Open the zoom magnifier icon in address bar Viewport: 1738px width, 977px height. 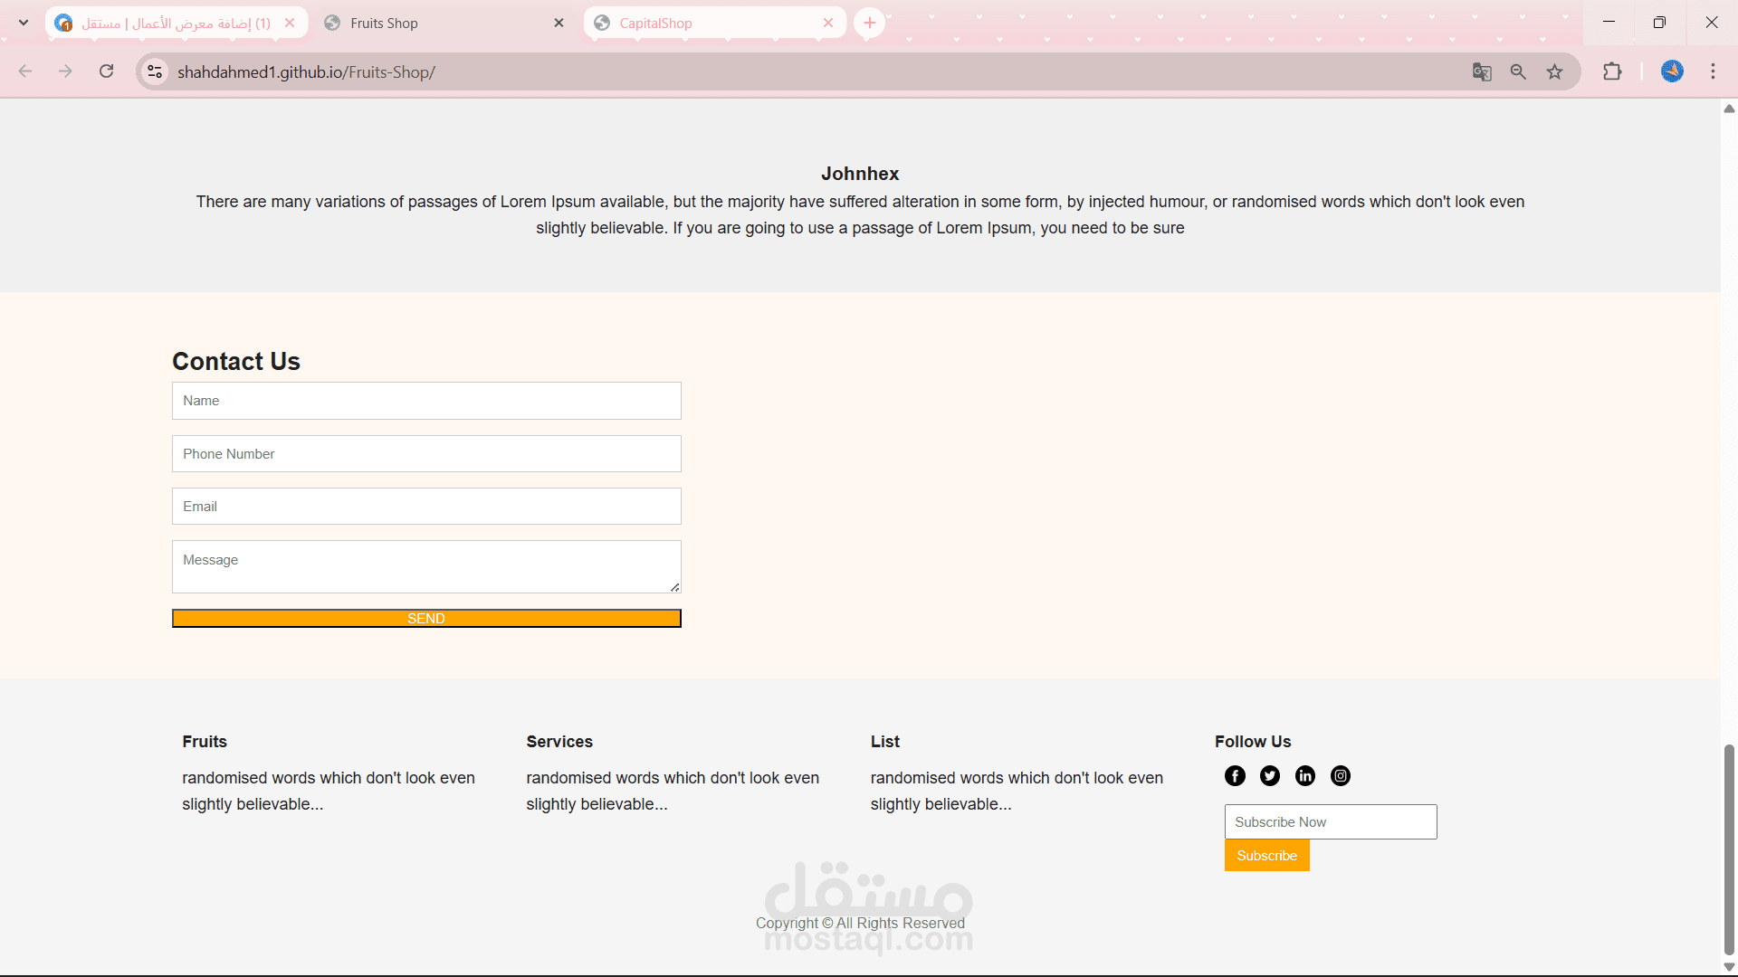click(1518, 72)
